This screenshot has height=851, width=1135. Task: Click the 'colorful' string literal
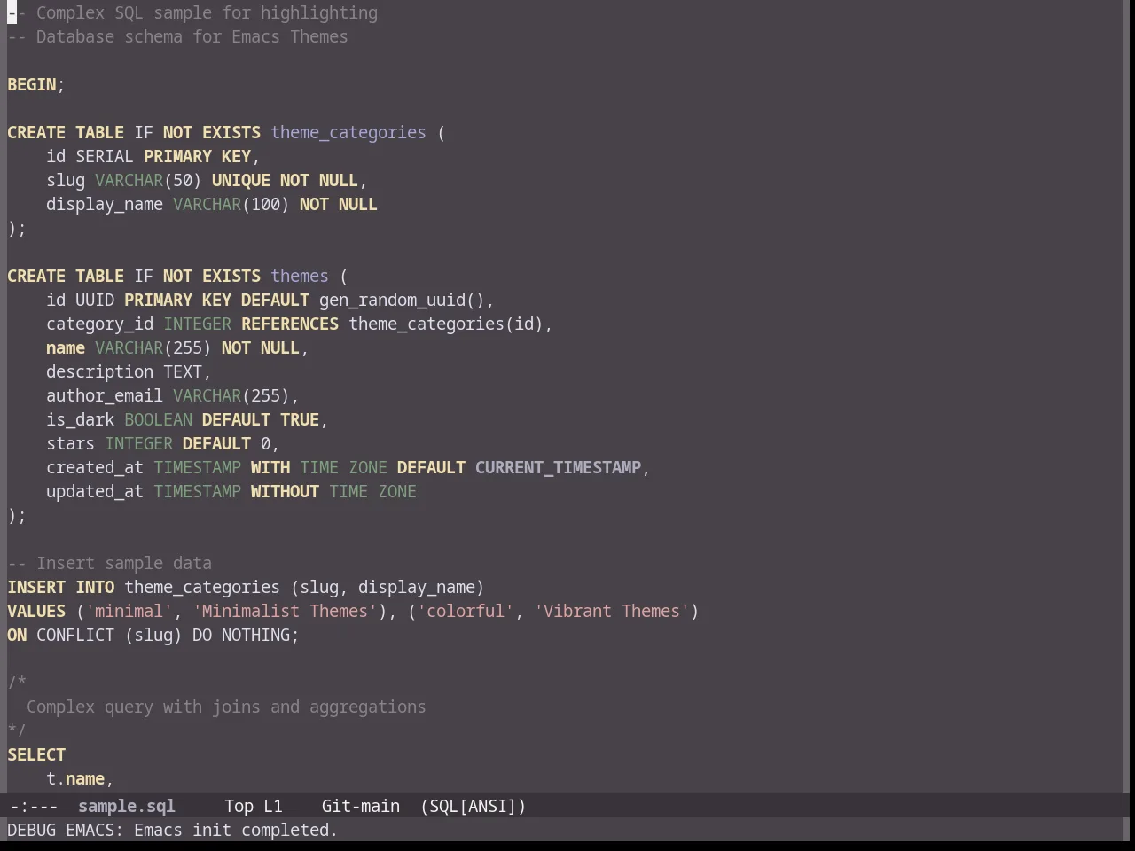tap(466, 611)
